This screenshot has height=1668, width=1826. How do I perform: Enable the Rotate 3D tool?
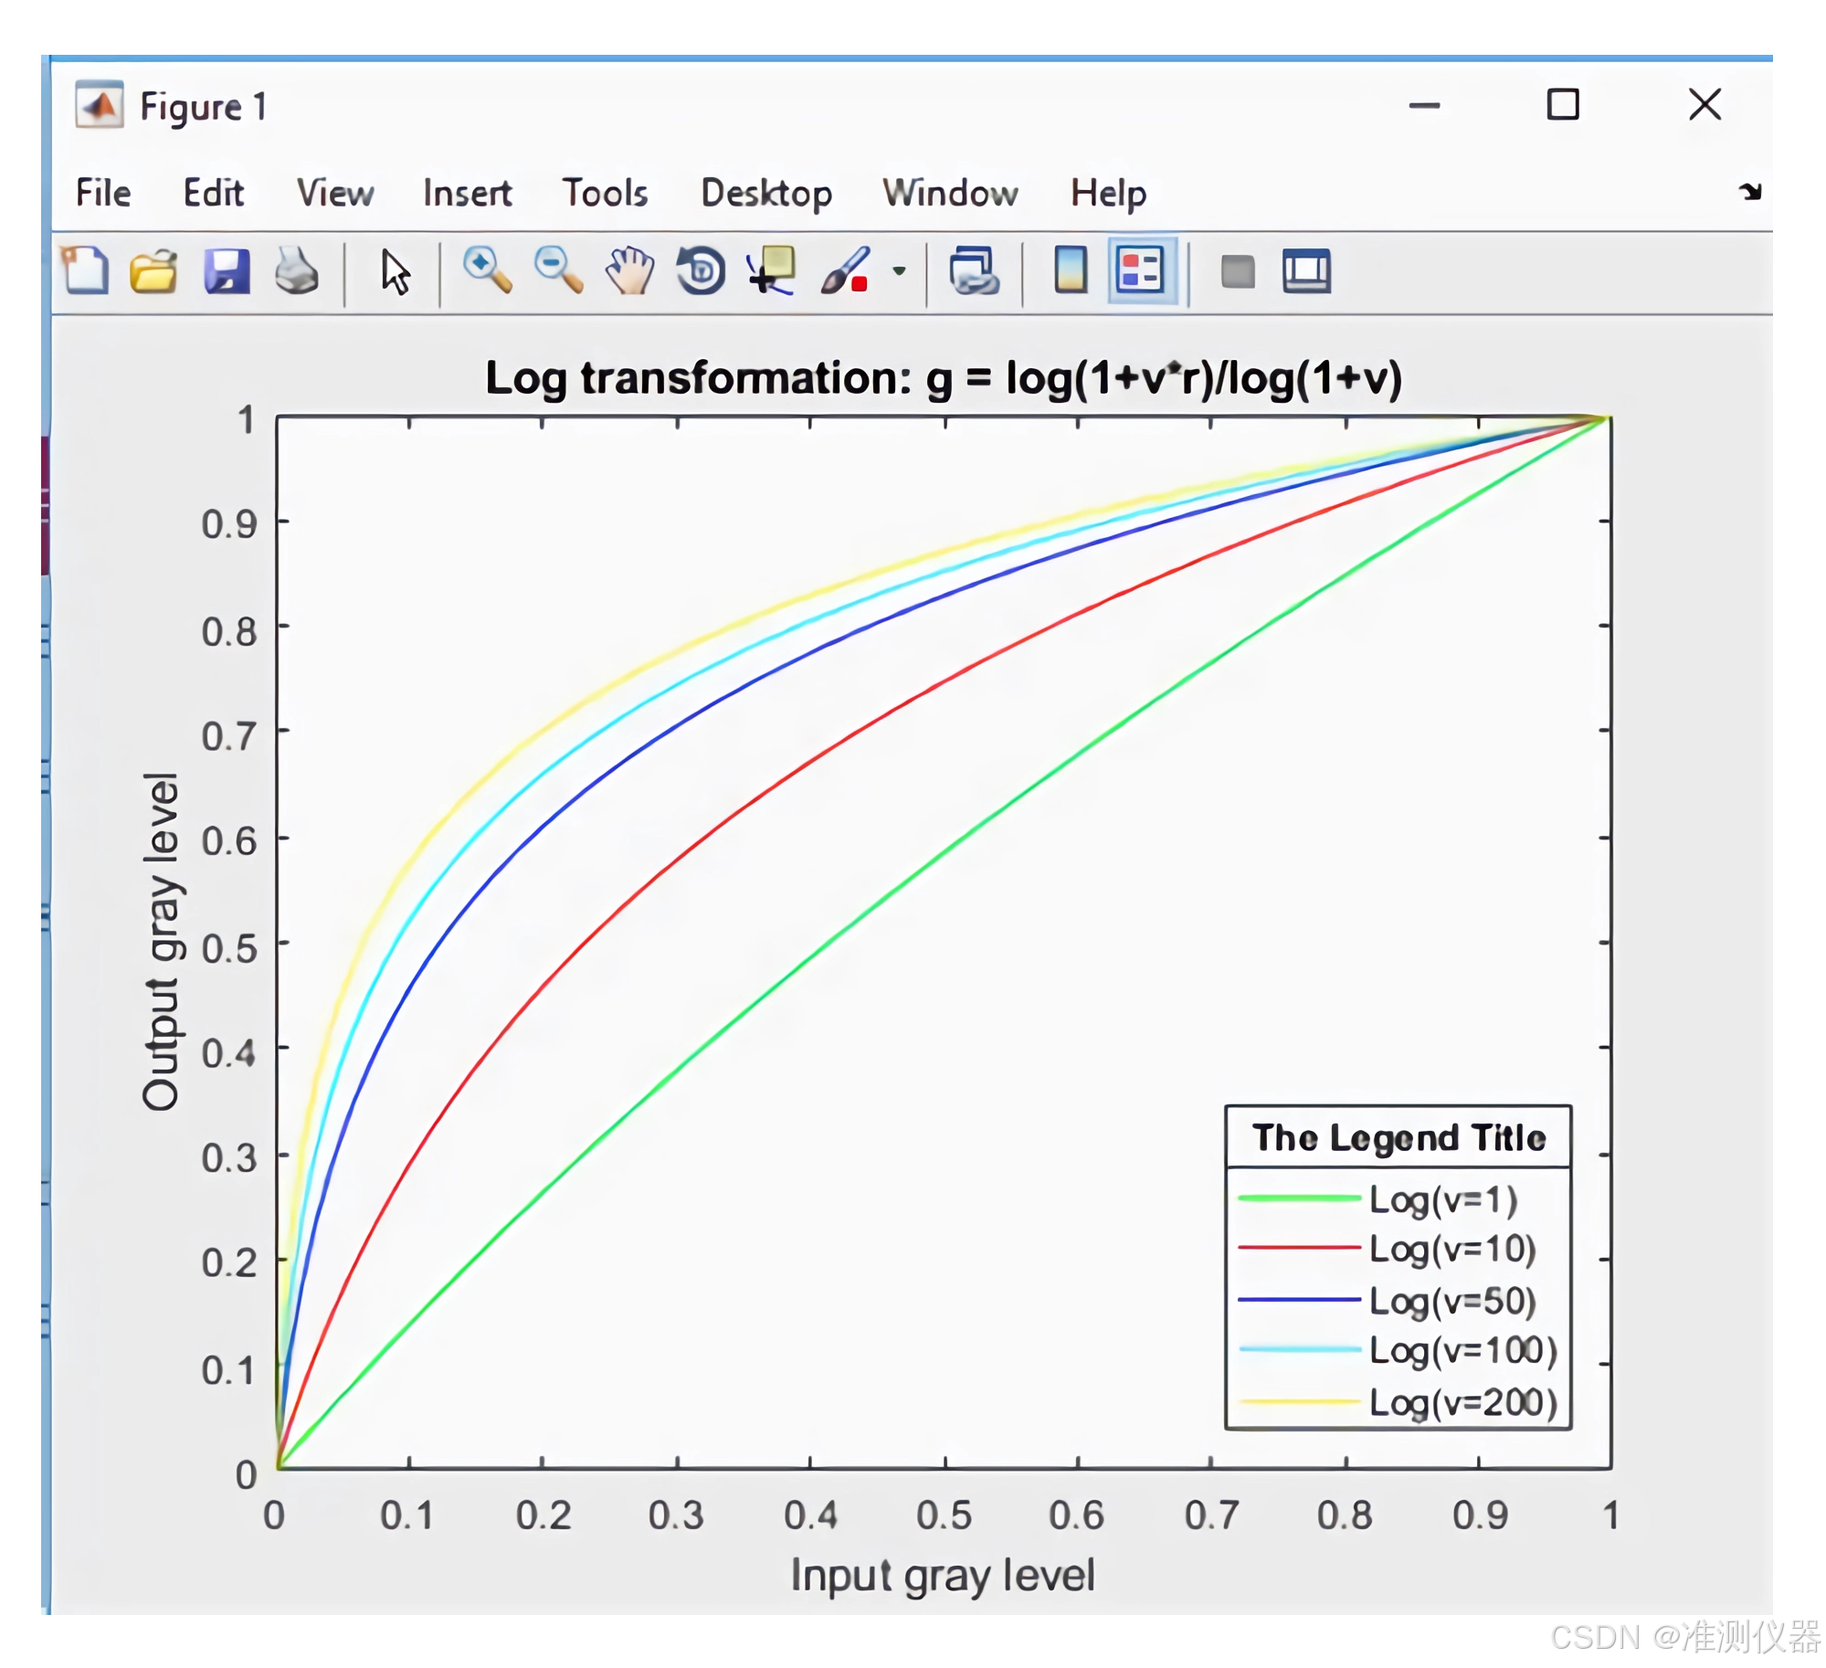(x=701, y=270)
